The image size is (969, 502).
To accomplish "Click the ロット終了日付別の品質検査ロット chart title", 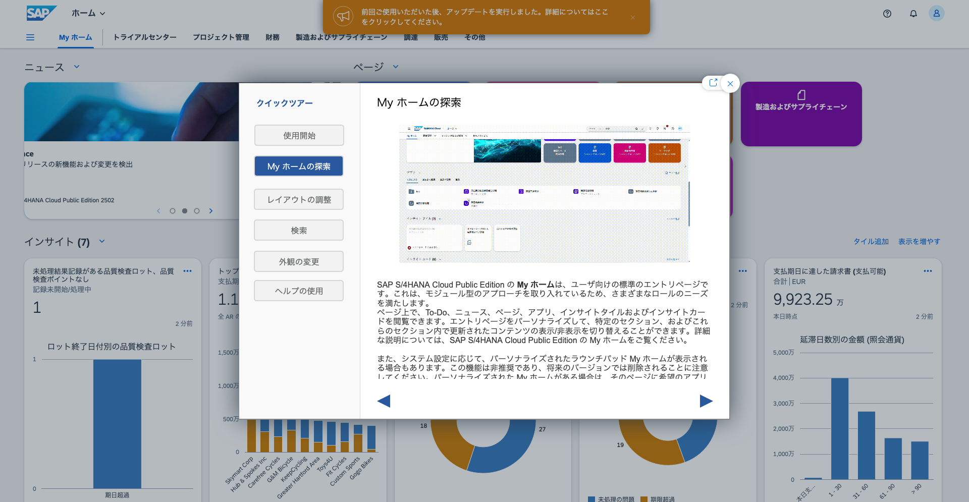I will tap(112, 347).
